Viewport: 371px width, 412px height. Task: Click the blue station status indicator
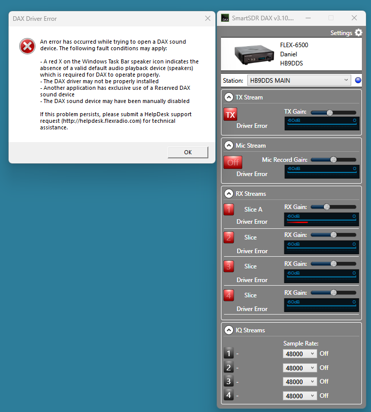coord(358,80)
